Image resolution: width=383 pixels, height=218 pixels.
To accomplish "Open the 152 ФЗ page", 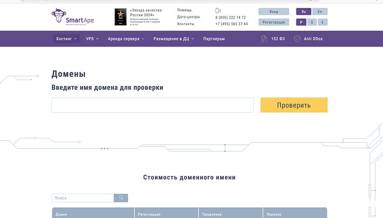I will pos(278,39).
